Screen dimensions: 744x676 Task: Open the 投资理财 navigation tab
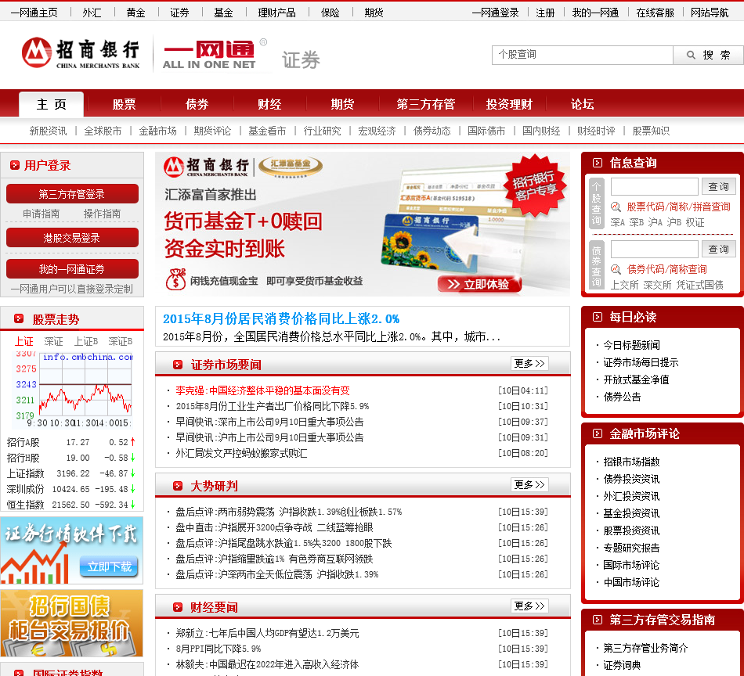coord(509,104)
